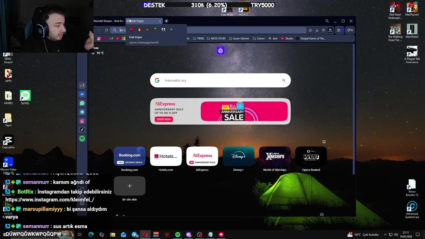425x239 pixels.
Task: Open the TİENS bookmarks folder
Action: tap(198, 39)
